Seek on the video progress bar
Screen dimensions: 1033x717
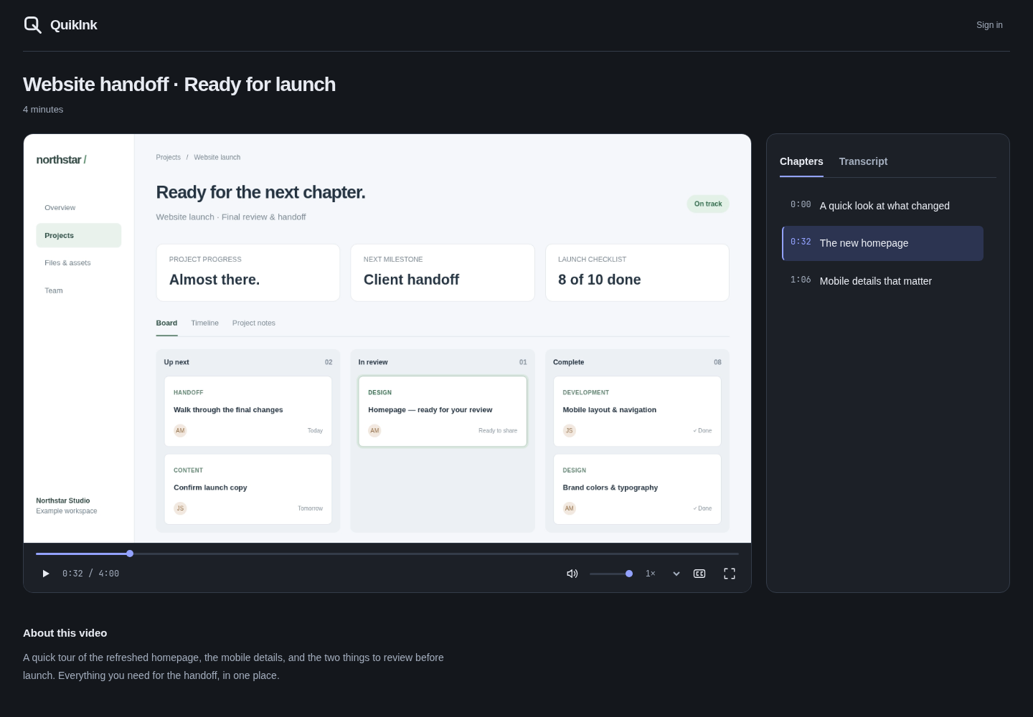[x=387, y=554]
